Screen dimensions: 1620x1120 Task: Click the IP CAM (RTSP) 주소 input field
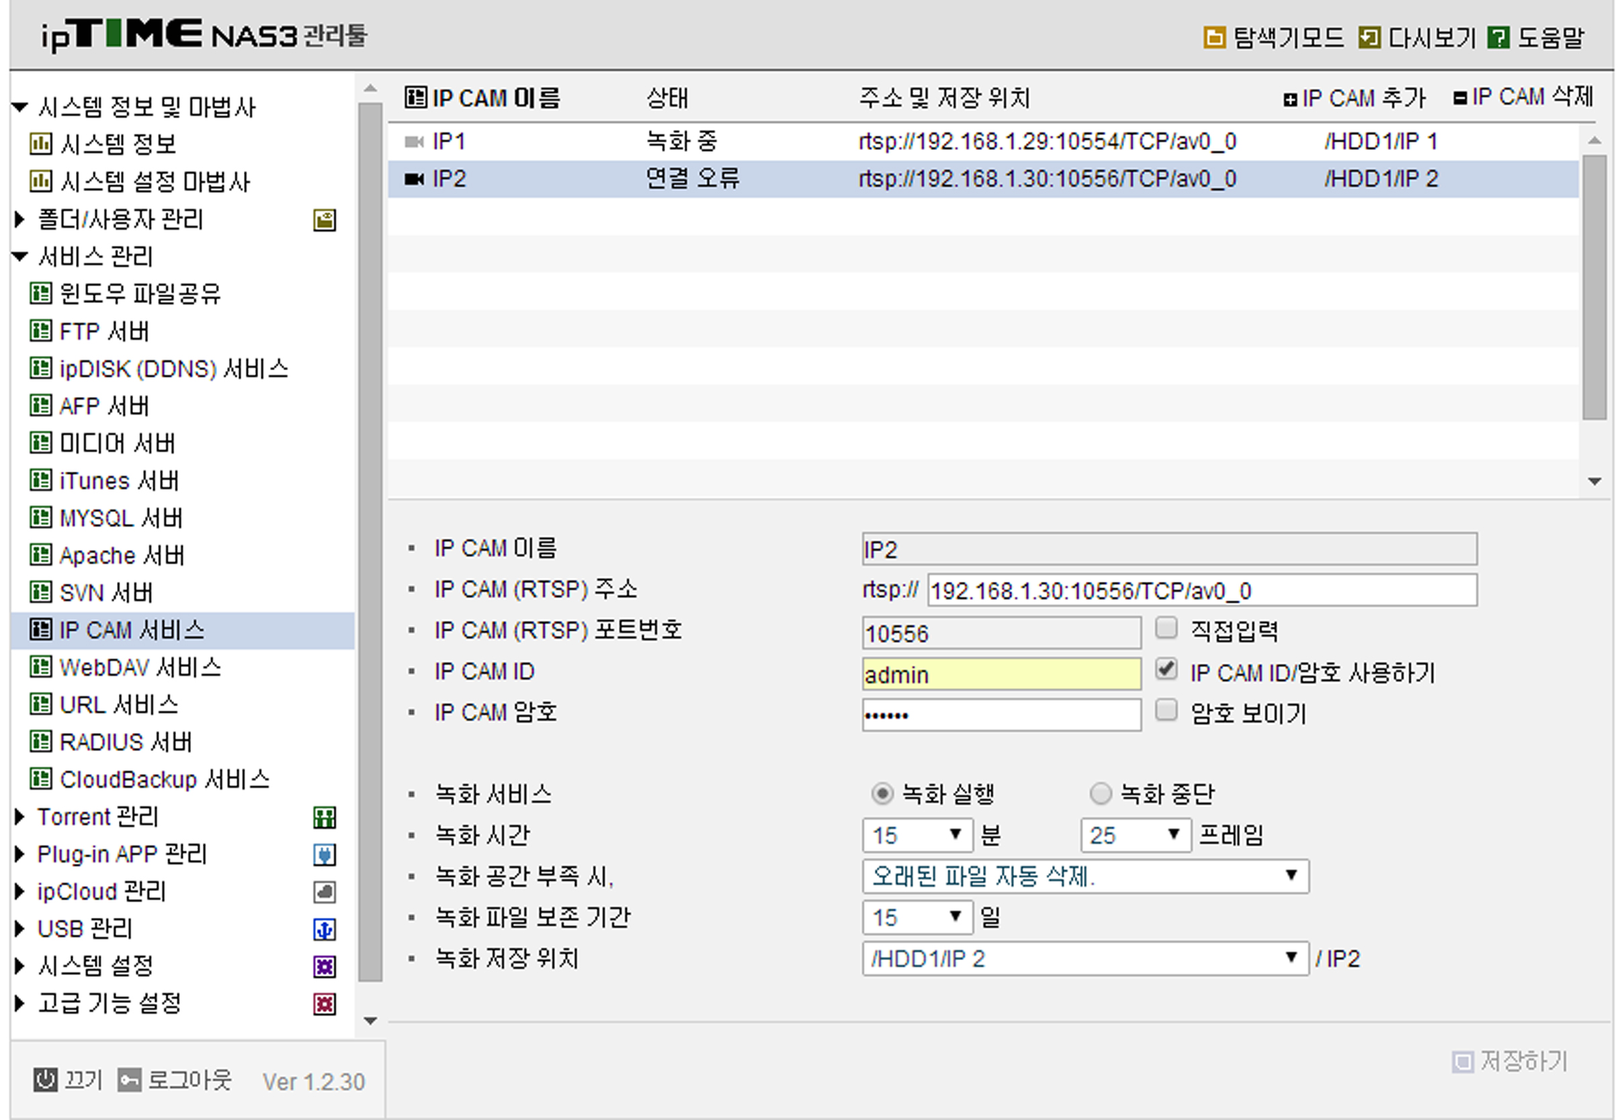[1202, 590]
